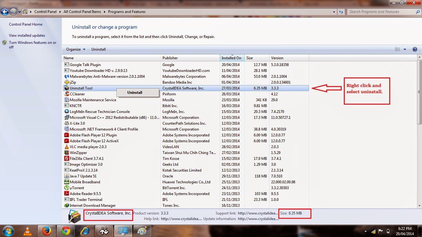This screenshot has width=422, height=237.
Task: Click the refresh button beside address bar
Action: pos(341,12)
